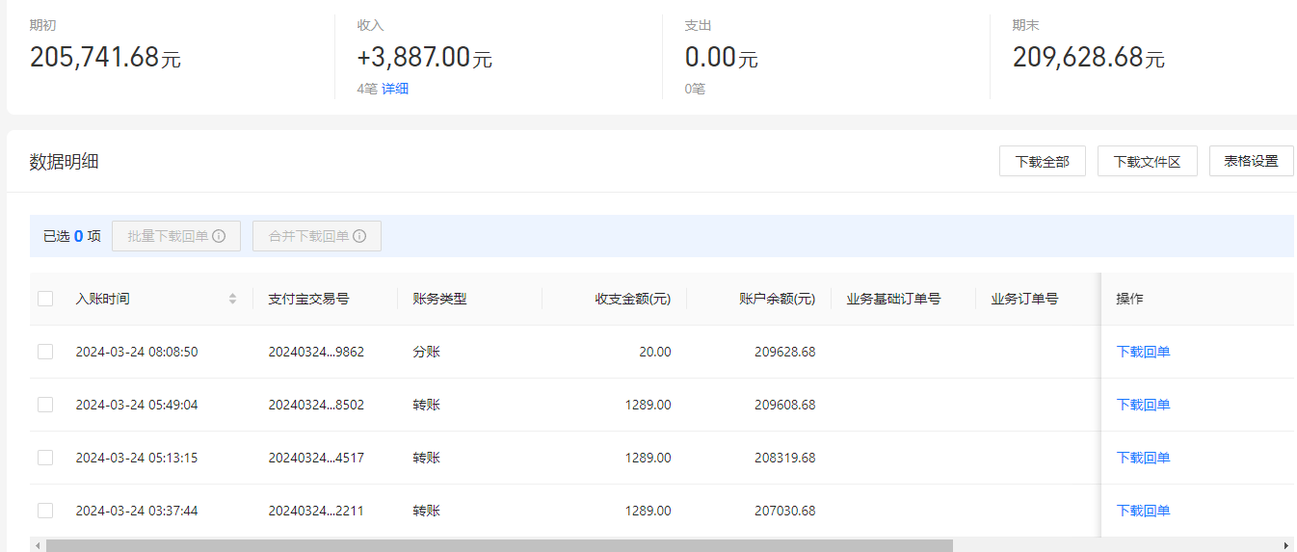
Task: Click the 批量下载回单 button
Action: pyautogui.click(x=176, y=236)
